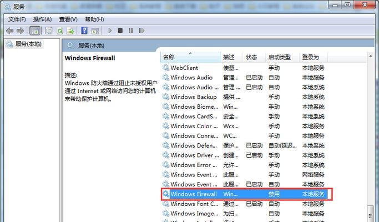Click the Properties toolbar icon

coord(49,31)
